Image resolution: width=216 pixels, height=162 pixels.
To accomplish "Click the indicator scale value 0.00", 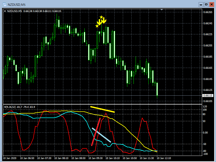I will pos(205,133).
